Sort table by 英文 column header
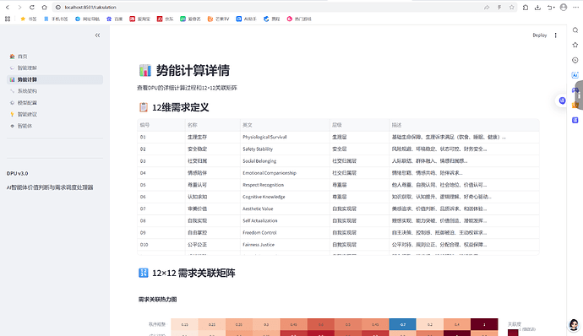583x336 pixels. [x=285, y=125]
